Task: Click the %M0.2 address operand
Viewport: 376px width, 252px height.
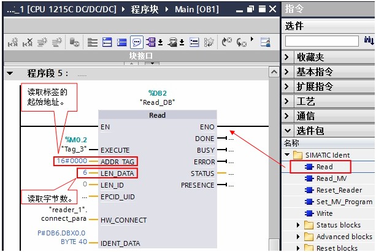Action: pyautogui.click(x=76, y=140)
